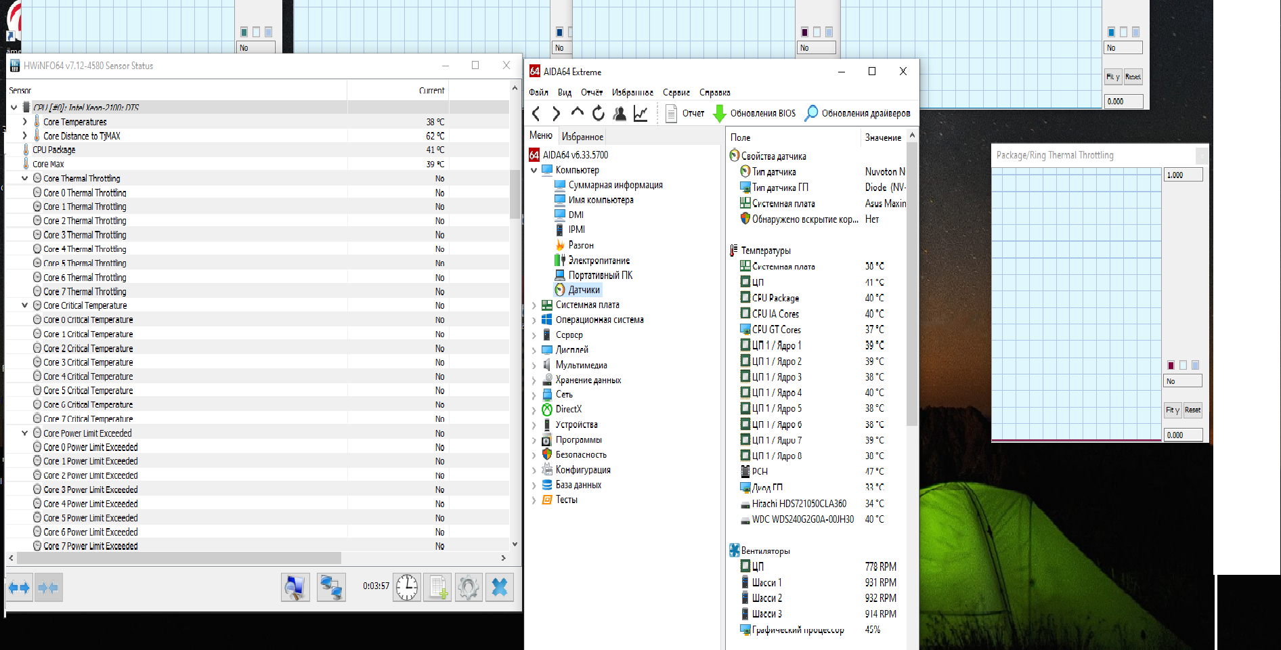The width and height of the screenshot is (1281, 650).
Task: Select the Hitachi HDS721050CLA360 temperature row
Action: 816,504
